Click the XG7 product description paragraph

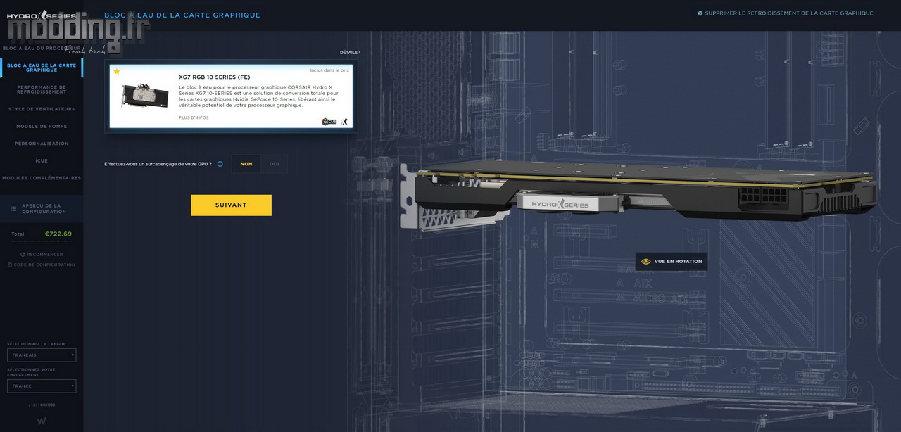260,96
